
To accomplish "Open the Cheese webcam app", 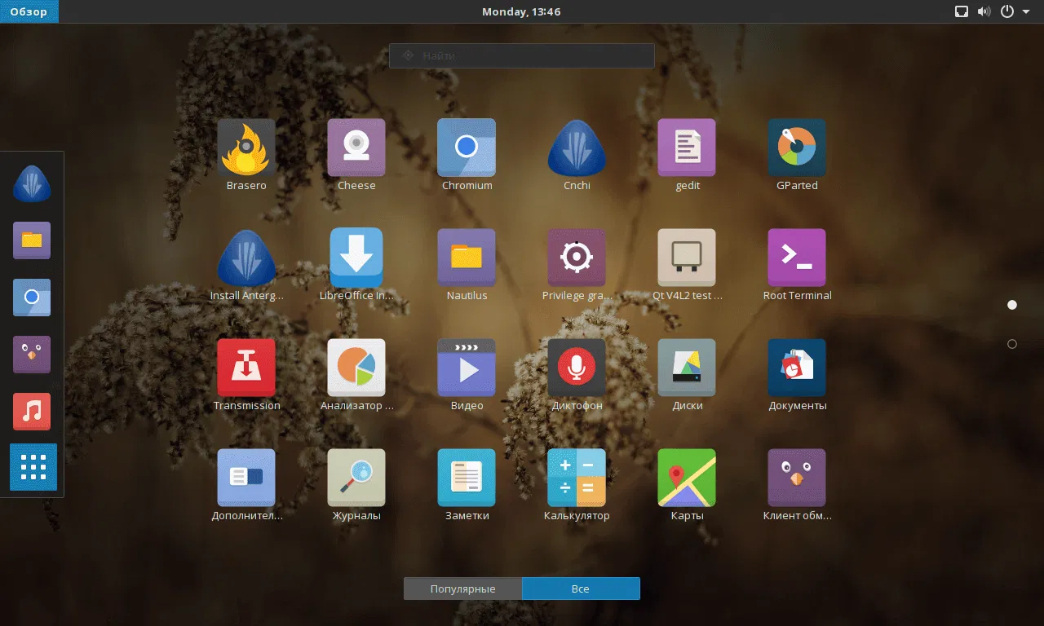I will tap(356, 148).
